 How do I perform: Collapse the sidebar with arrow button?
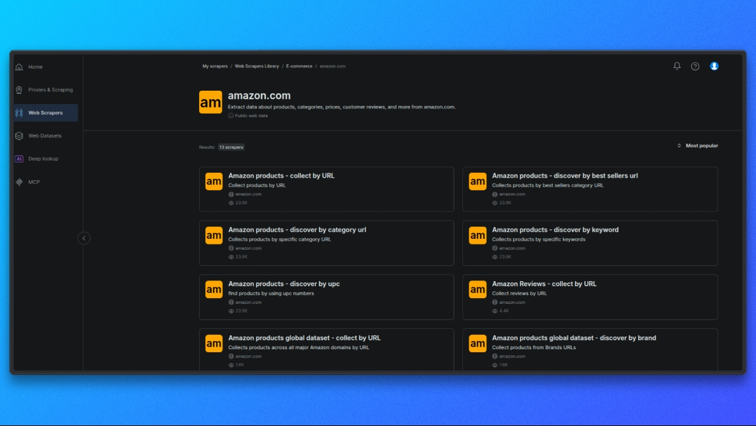[84, 238]
